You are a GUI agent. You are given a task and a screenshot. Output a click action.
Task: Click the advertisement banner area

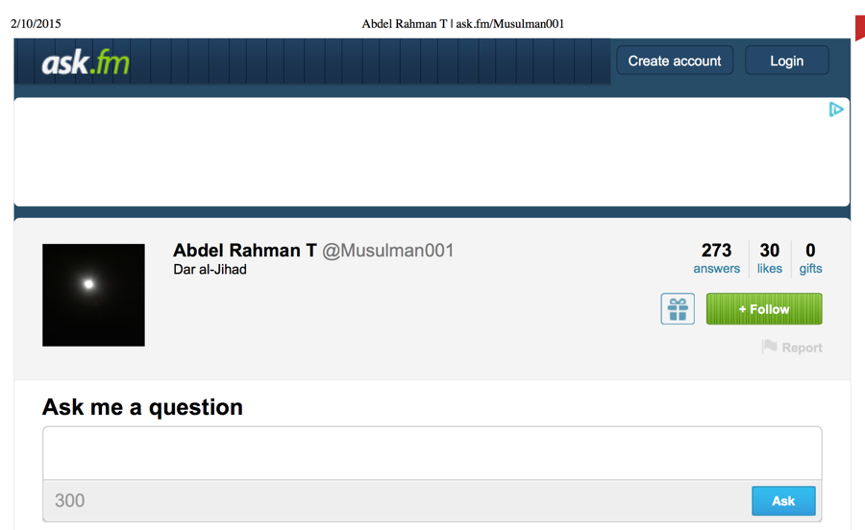pyautogui.click(x=432, y=152)
